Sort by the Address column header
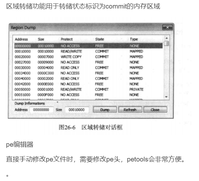 tap(21, 39)
